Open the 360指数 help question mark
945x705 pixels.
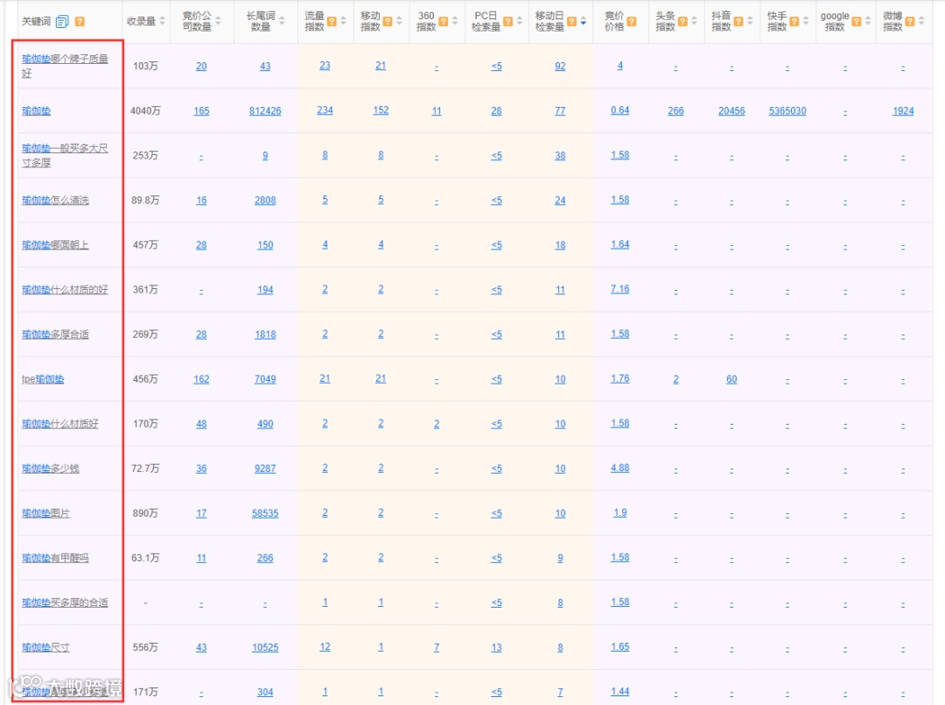click(x=444, y=22)
